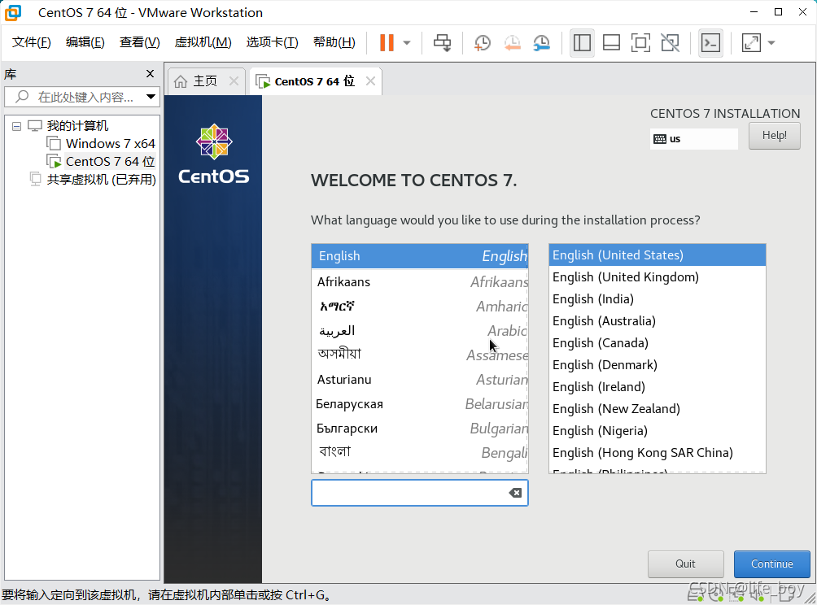Image resolution: width=817 pixels, height=605 pixels.
Task: Open the stretch display dropdown arrow
Action: point(771,43)
